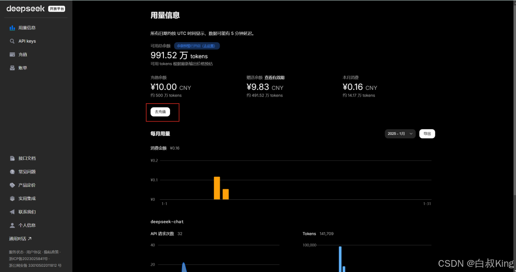Click the ¥0.16 CNY 本月消费 value
516x272 pixels.
[x=360, y=87]
